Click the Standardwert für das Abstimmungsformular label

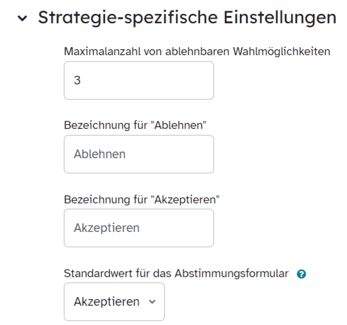click(176, 273)
